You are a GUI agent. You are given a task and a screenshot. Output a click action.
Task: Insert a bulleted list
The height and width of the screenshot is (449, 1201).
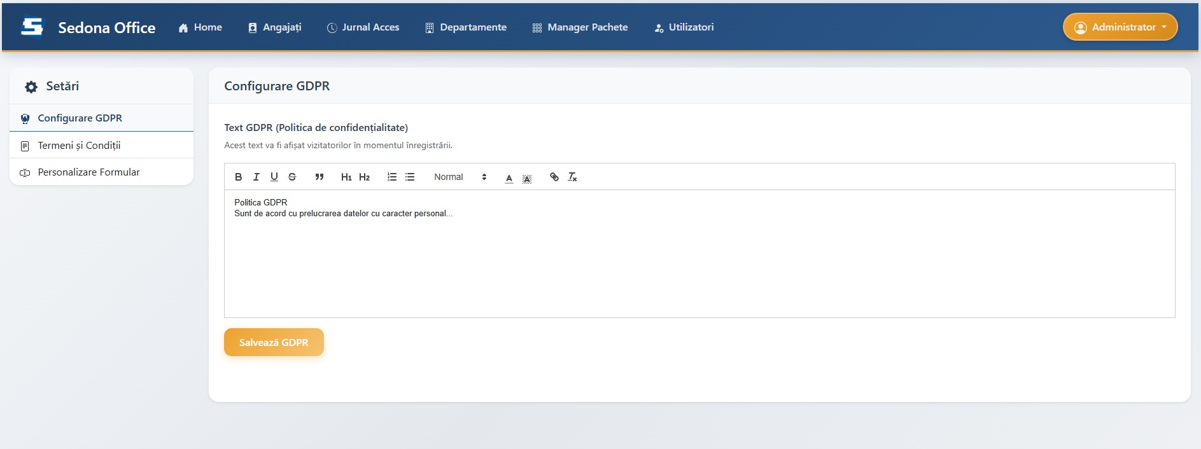(410, 177)
